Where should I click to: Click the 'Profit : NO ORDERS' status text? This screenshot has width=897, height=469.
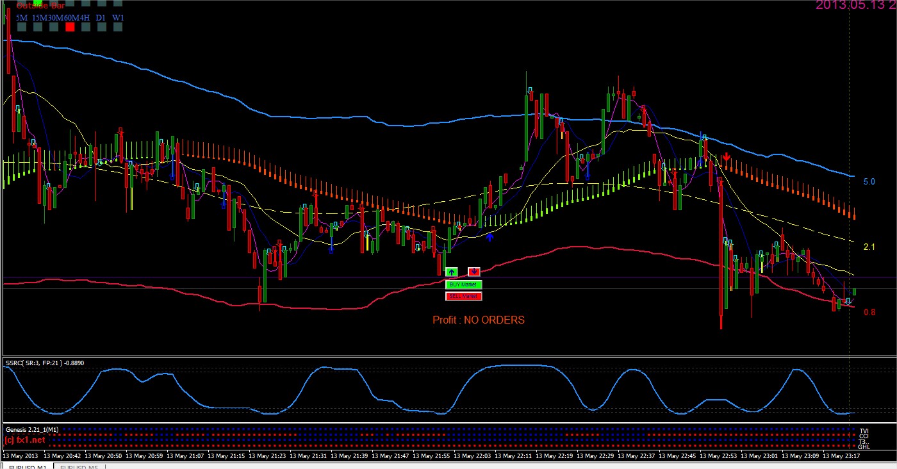(479, 320)
